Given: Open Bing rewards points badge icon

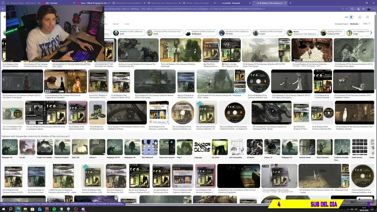Looking at the screenshot, I should click(351, 17).
